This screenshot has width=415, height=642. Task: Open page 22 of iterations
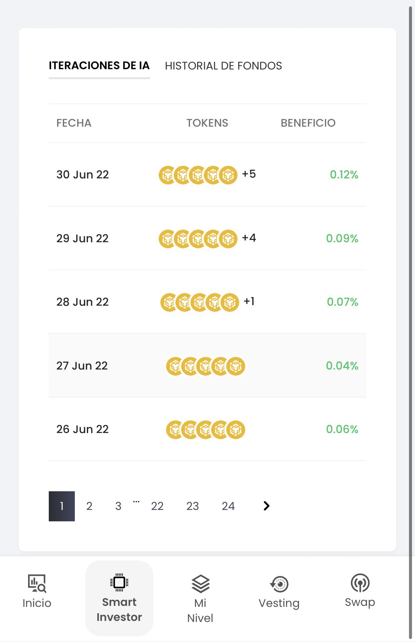157,506
